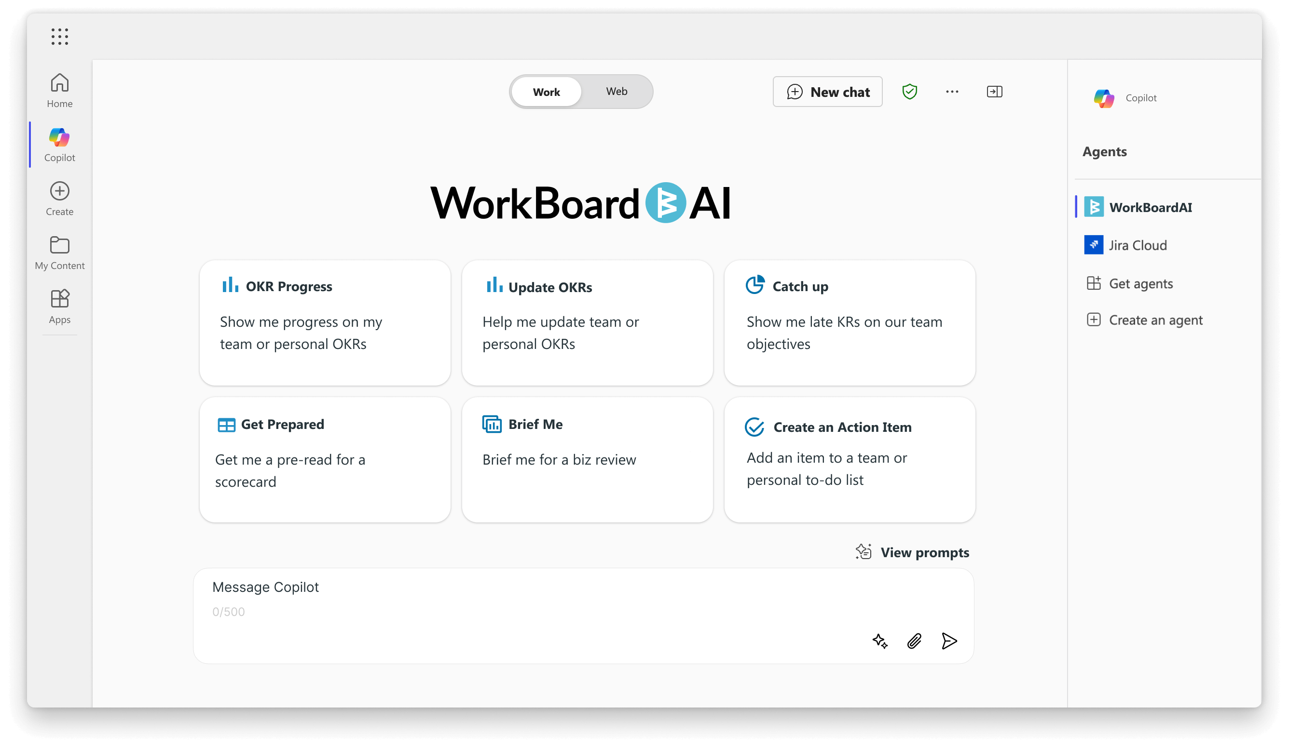Toggle the sidebar panel collapse button

[994, 92]
